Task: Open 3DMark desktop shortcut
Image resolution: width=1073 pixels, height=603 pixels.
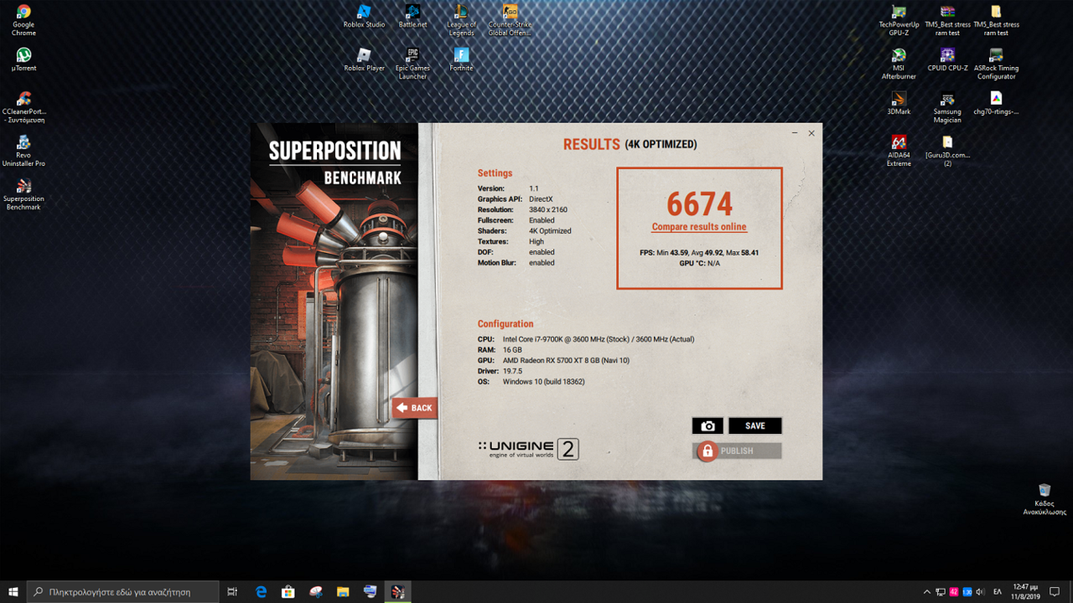Action: click(x=899, y=103)
